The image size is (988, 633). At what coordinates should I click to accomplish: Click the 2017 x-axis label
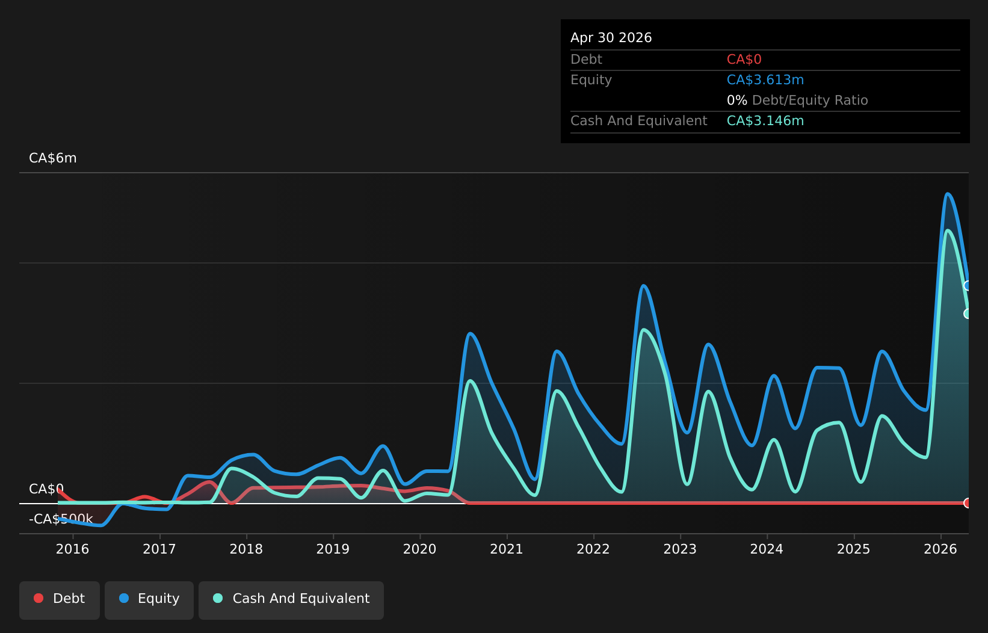(x=159, y=549)
